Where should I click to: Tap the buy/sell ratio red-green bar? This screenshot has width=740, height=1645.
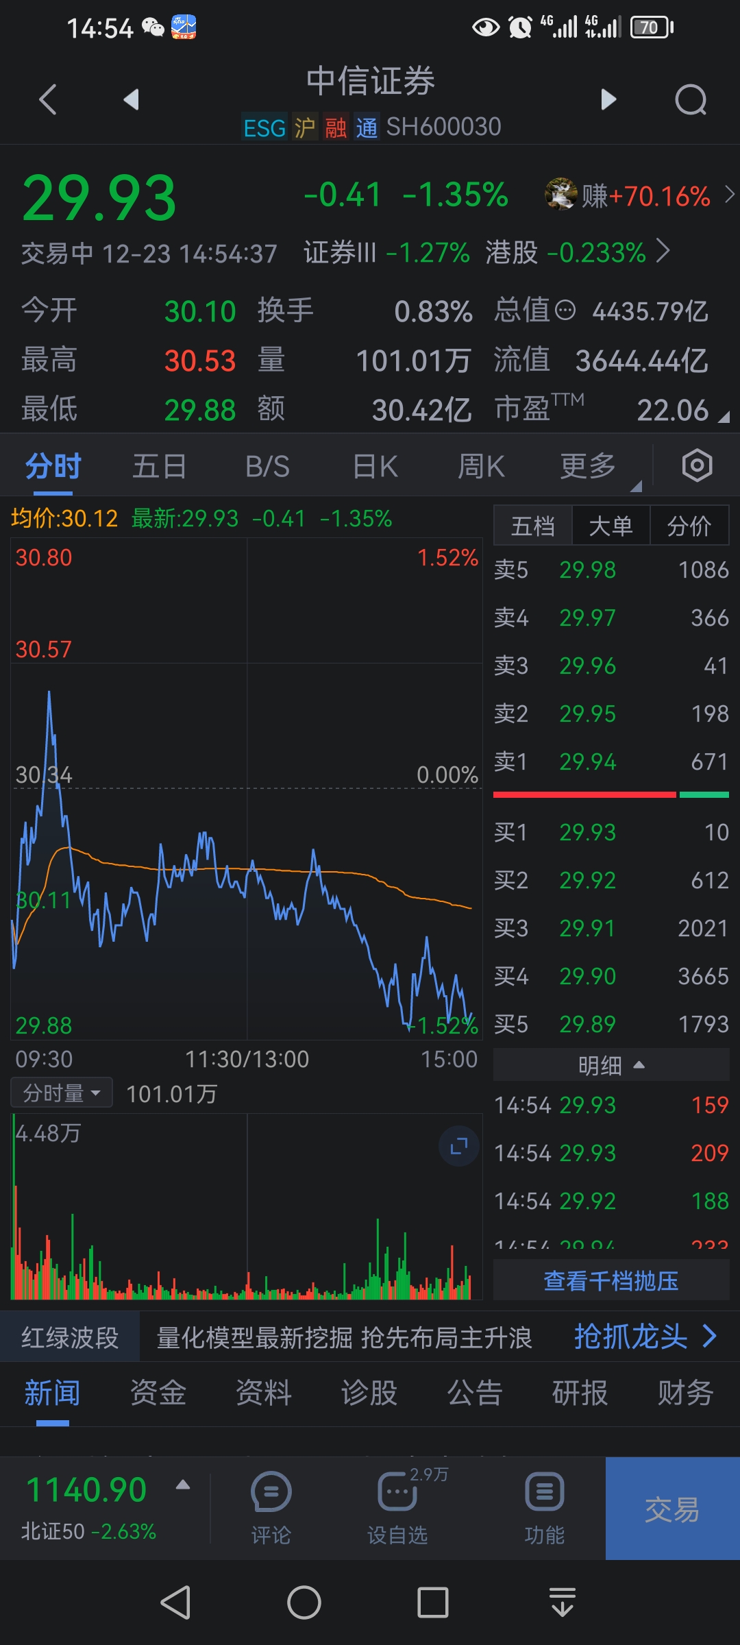coord(611,795)
